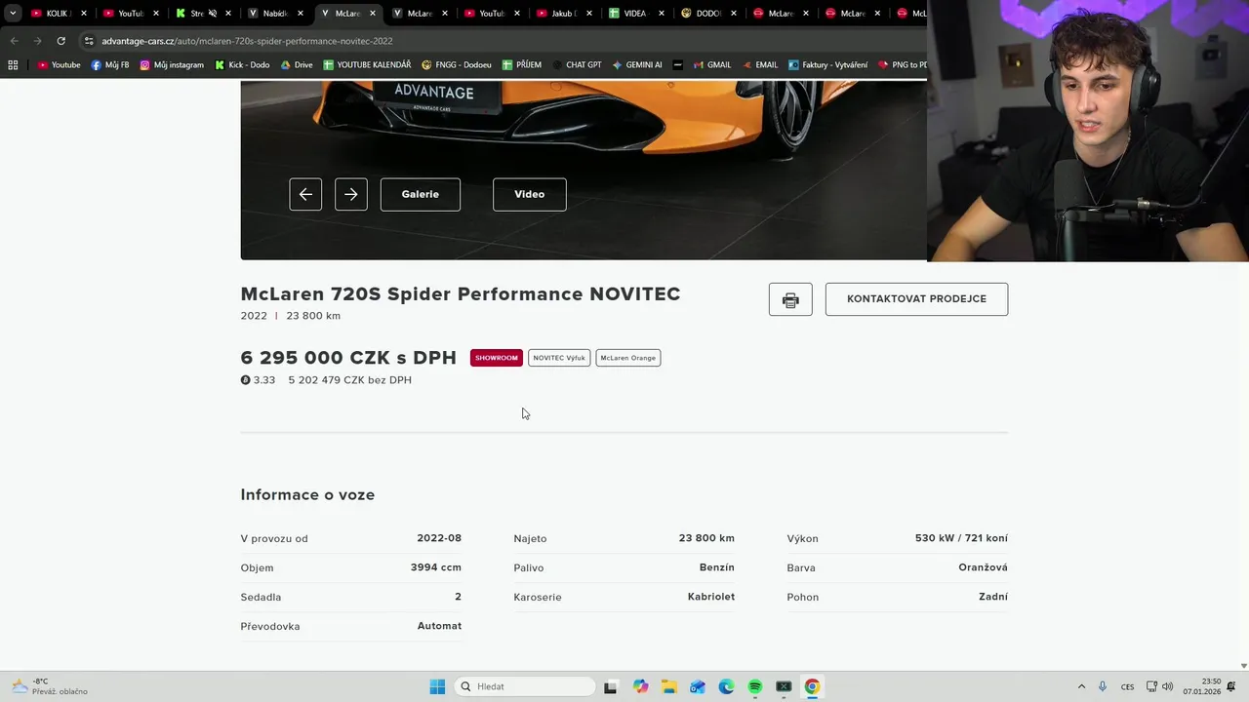Click the Hledat taskbar search box
The width and height of the screenshot is (1249, 702).
(525, 686)
